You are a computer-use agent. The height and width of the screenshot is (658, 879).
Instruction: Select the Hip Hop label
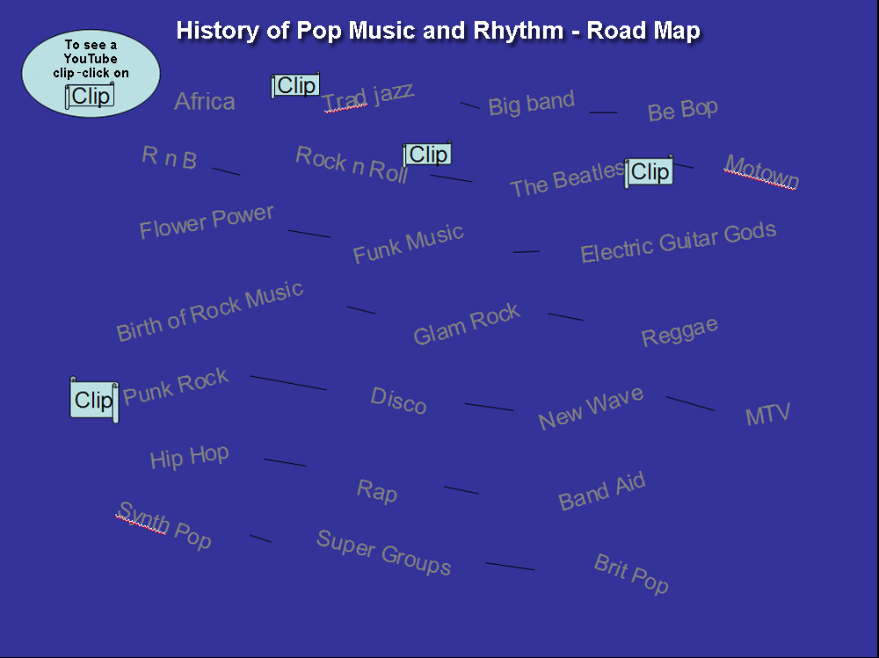[190, 457]
